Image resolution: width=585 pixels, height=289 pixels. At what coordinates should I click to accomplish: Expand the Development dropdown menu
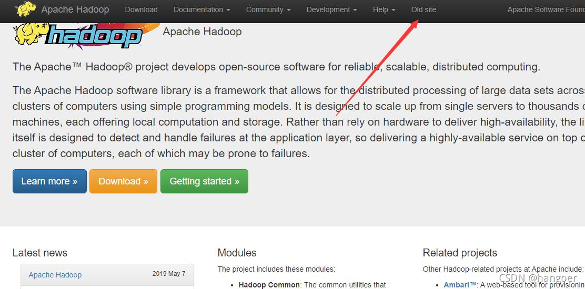(331, 9)
